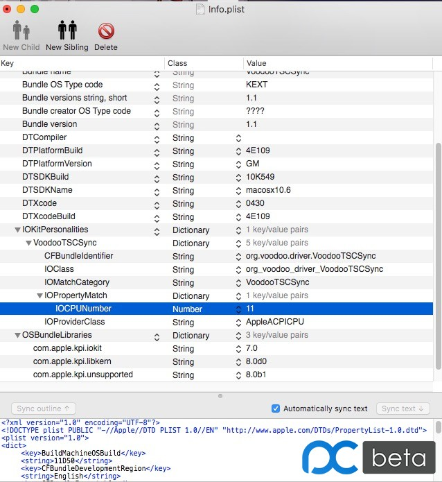
Task: Toggle the Automatically sync text checkbox
Action: [x=276, y=408]
